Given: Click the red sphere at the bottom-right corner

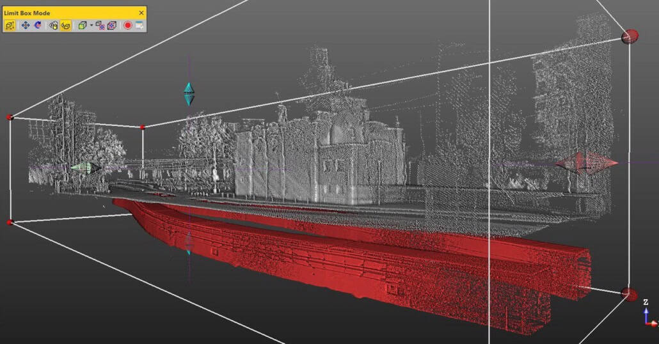Looking at the screenshot, I should pyautogui.click(x=630, y=294).
